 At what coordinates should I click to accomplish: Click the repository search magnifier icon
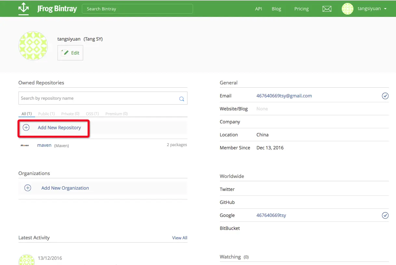pos(182,99)
